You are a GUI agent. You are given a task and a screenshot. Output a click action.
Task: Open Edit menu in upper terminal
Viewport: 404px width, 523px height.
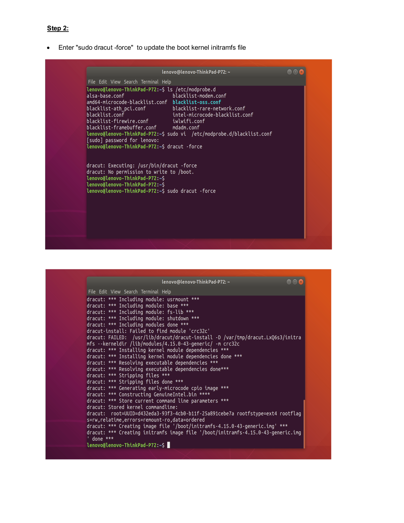point(103,82)
